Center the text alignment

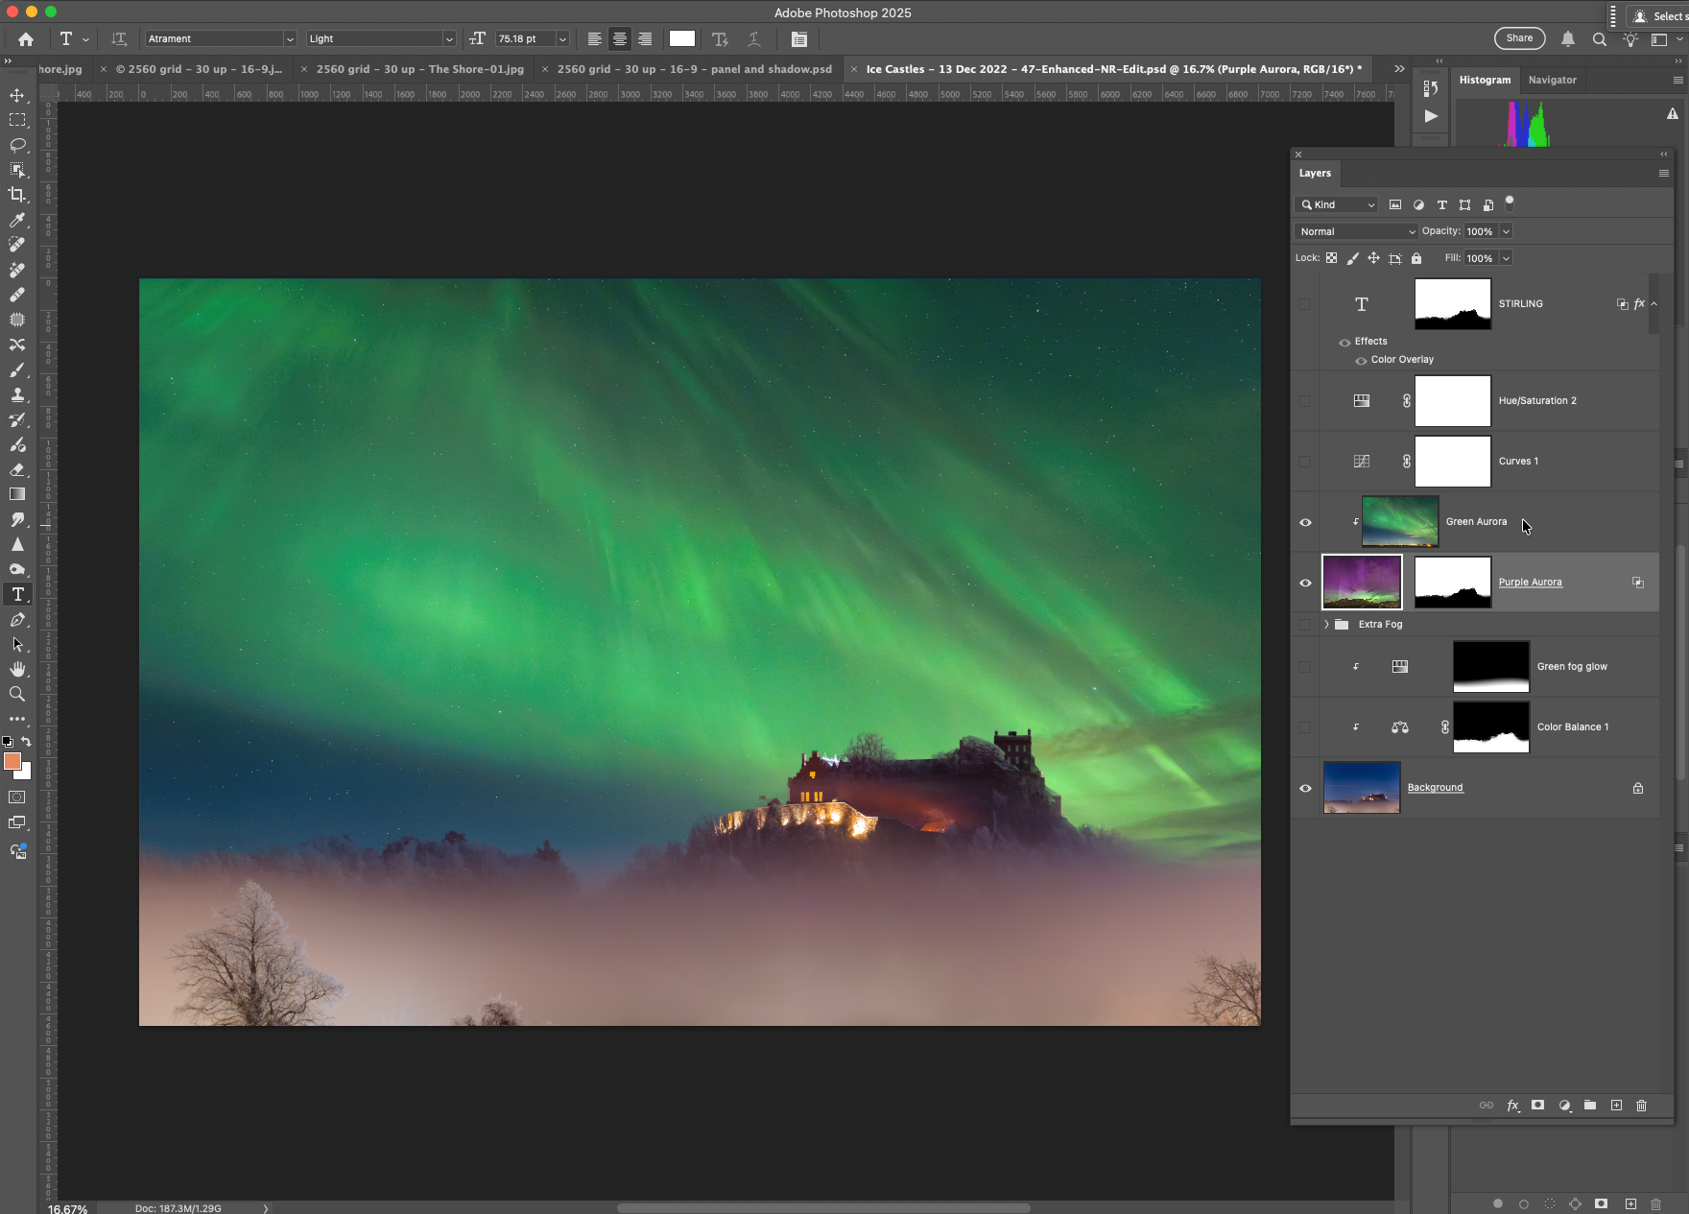(x=620, y=39)
